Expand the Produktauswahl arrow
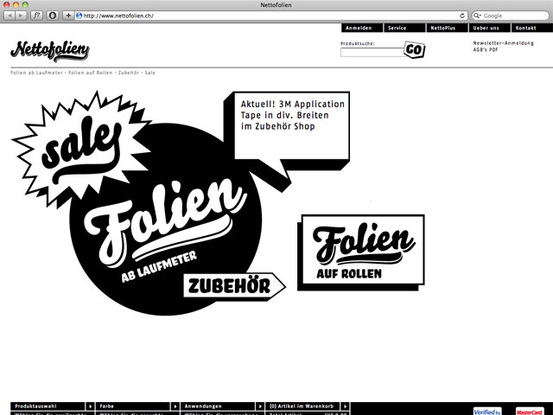Viewport: 553px width, 415px height. [90, 406]
